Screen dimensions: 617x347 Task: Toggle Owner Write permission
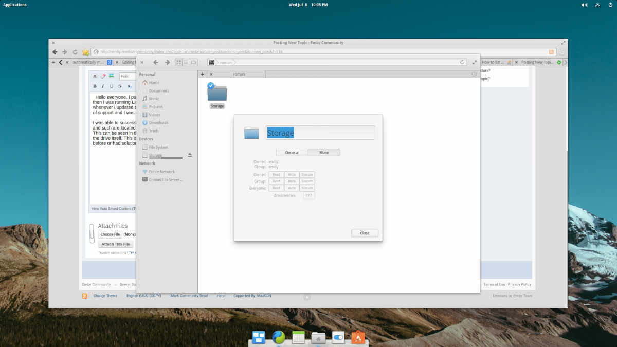tap(292, 175)
